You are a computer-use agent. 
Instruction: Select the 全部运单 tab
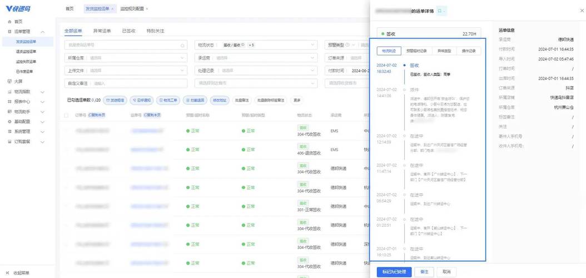click(x=73, y=31)
